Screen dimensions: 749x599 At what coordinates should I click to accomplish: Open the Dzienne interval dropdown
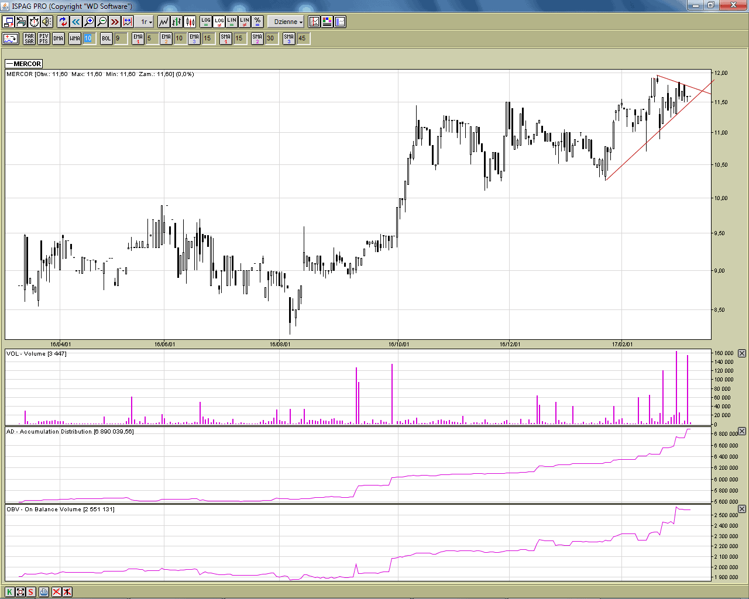(288, 22)
